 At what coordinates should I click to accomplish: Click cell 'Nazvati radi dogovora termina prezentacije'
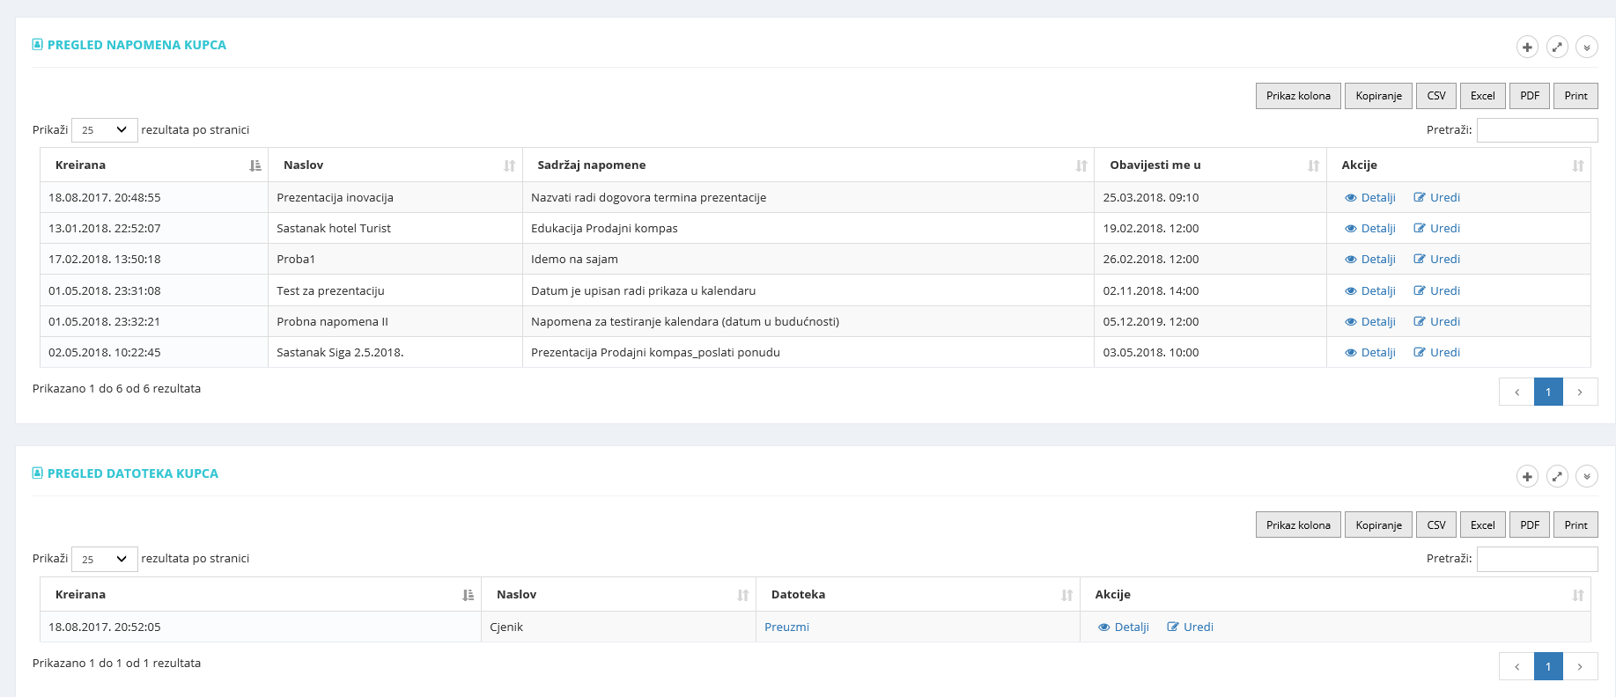[808, 198]
